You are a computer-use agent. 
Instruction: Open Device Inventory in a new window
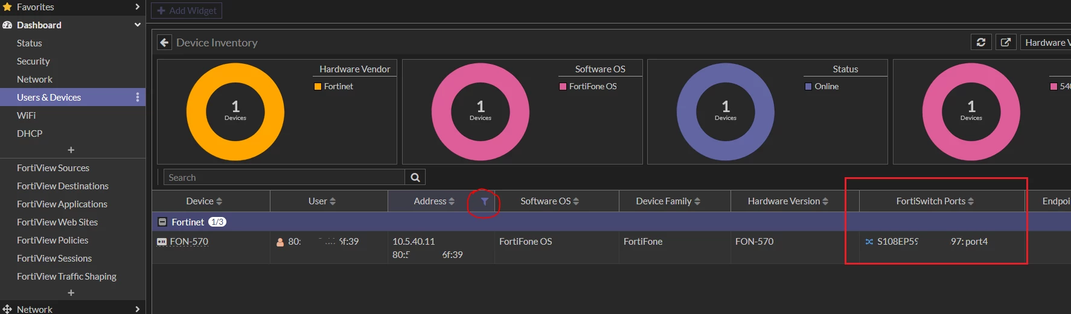pos(1006,42)
